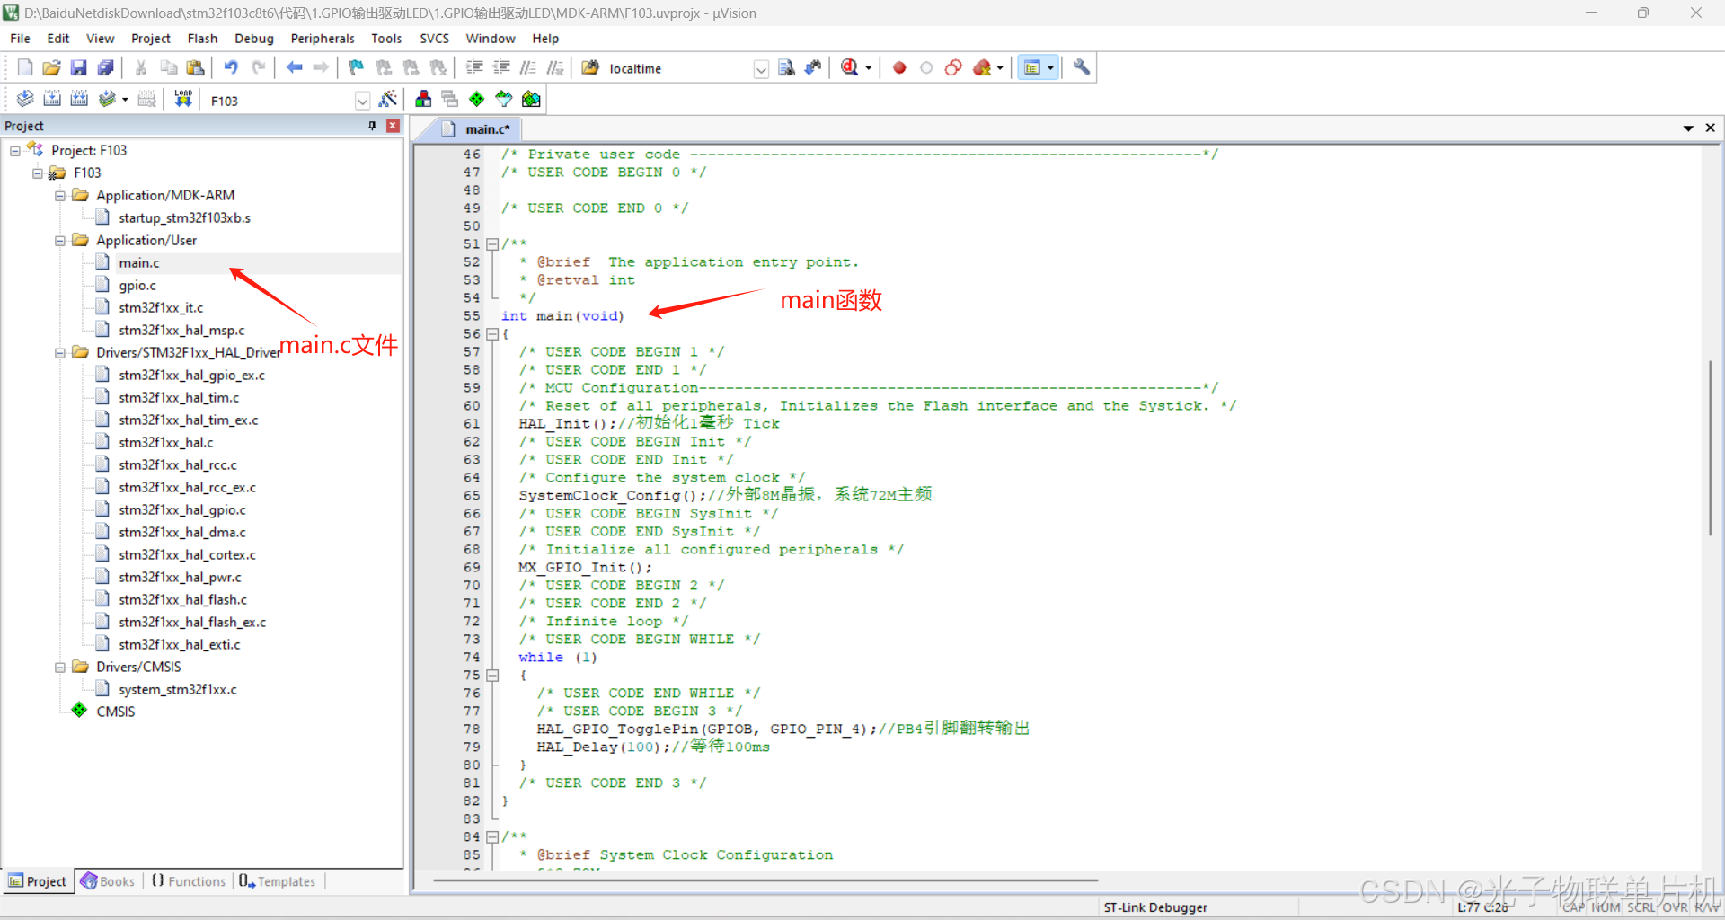1725x920 pixels.
Task: Close the Project panel
Action: (393, 126)
